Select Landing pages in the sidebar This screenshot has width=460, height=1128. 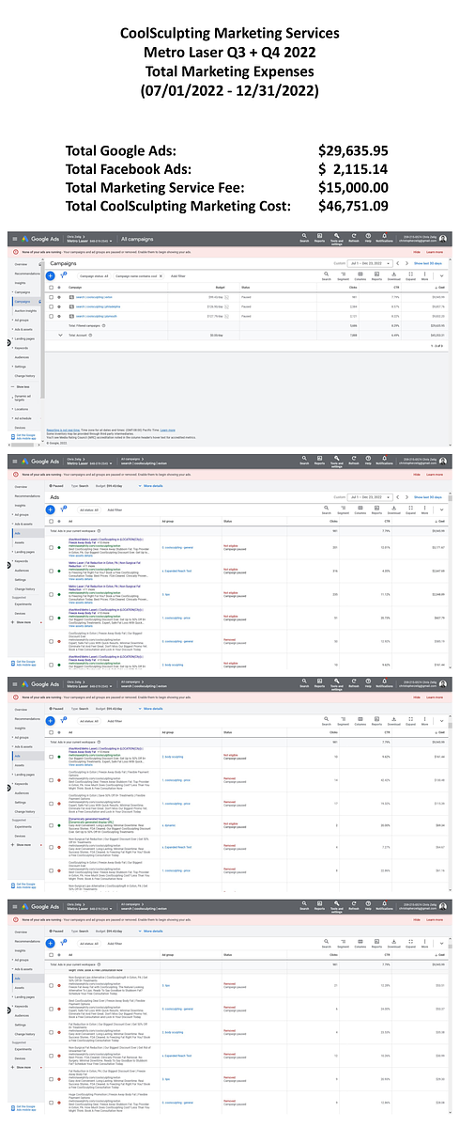pyautogui.click(x=24, y=338)
